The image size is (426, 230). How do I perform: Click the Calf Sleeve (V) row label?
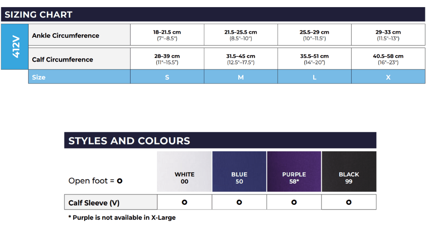(x=94, y=203)
